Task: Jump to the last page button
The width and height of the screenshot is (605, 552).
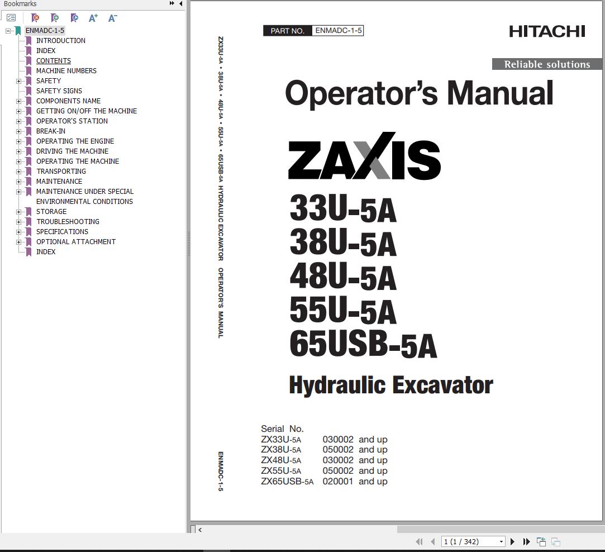Action: 526,541
